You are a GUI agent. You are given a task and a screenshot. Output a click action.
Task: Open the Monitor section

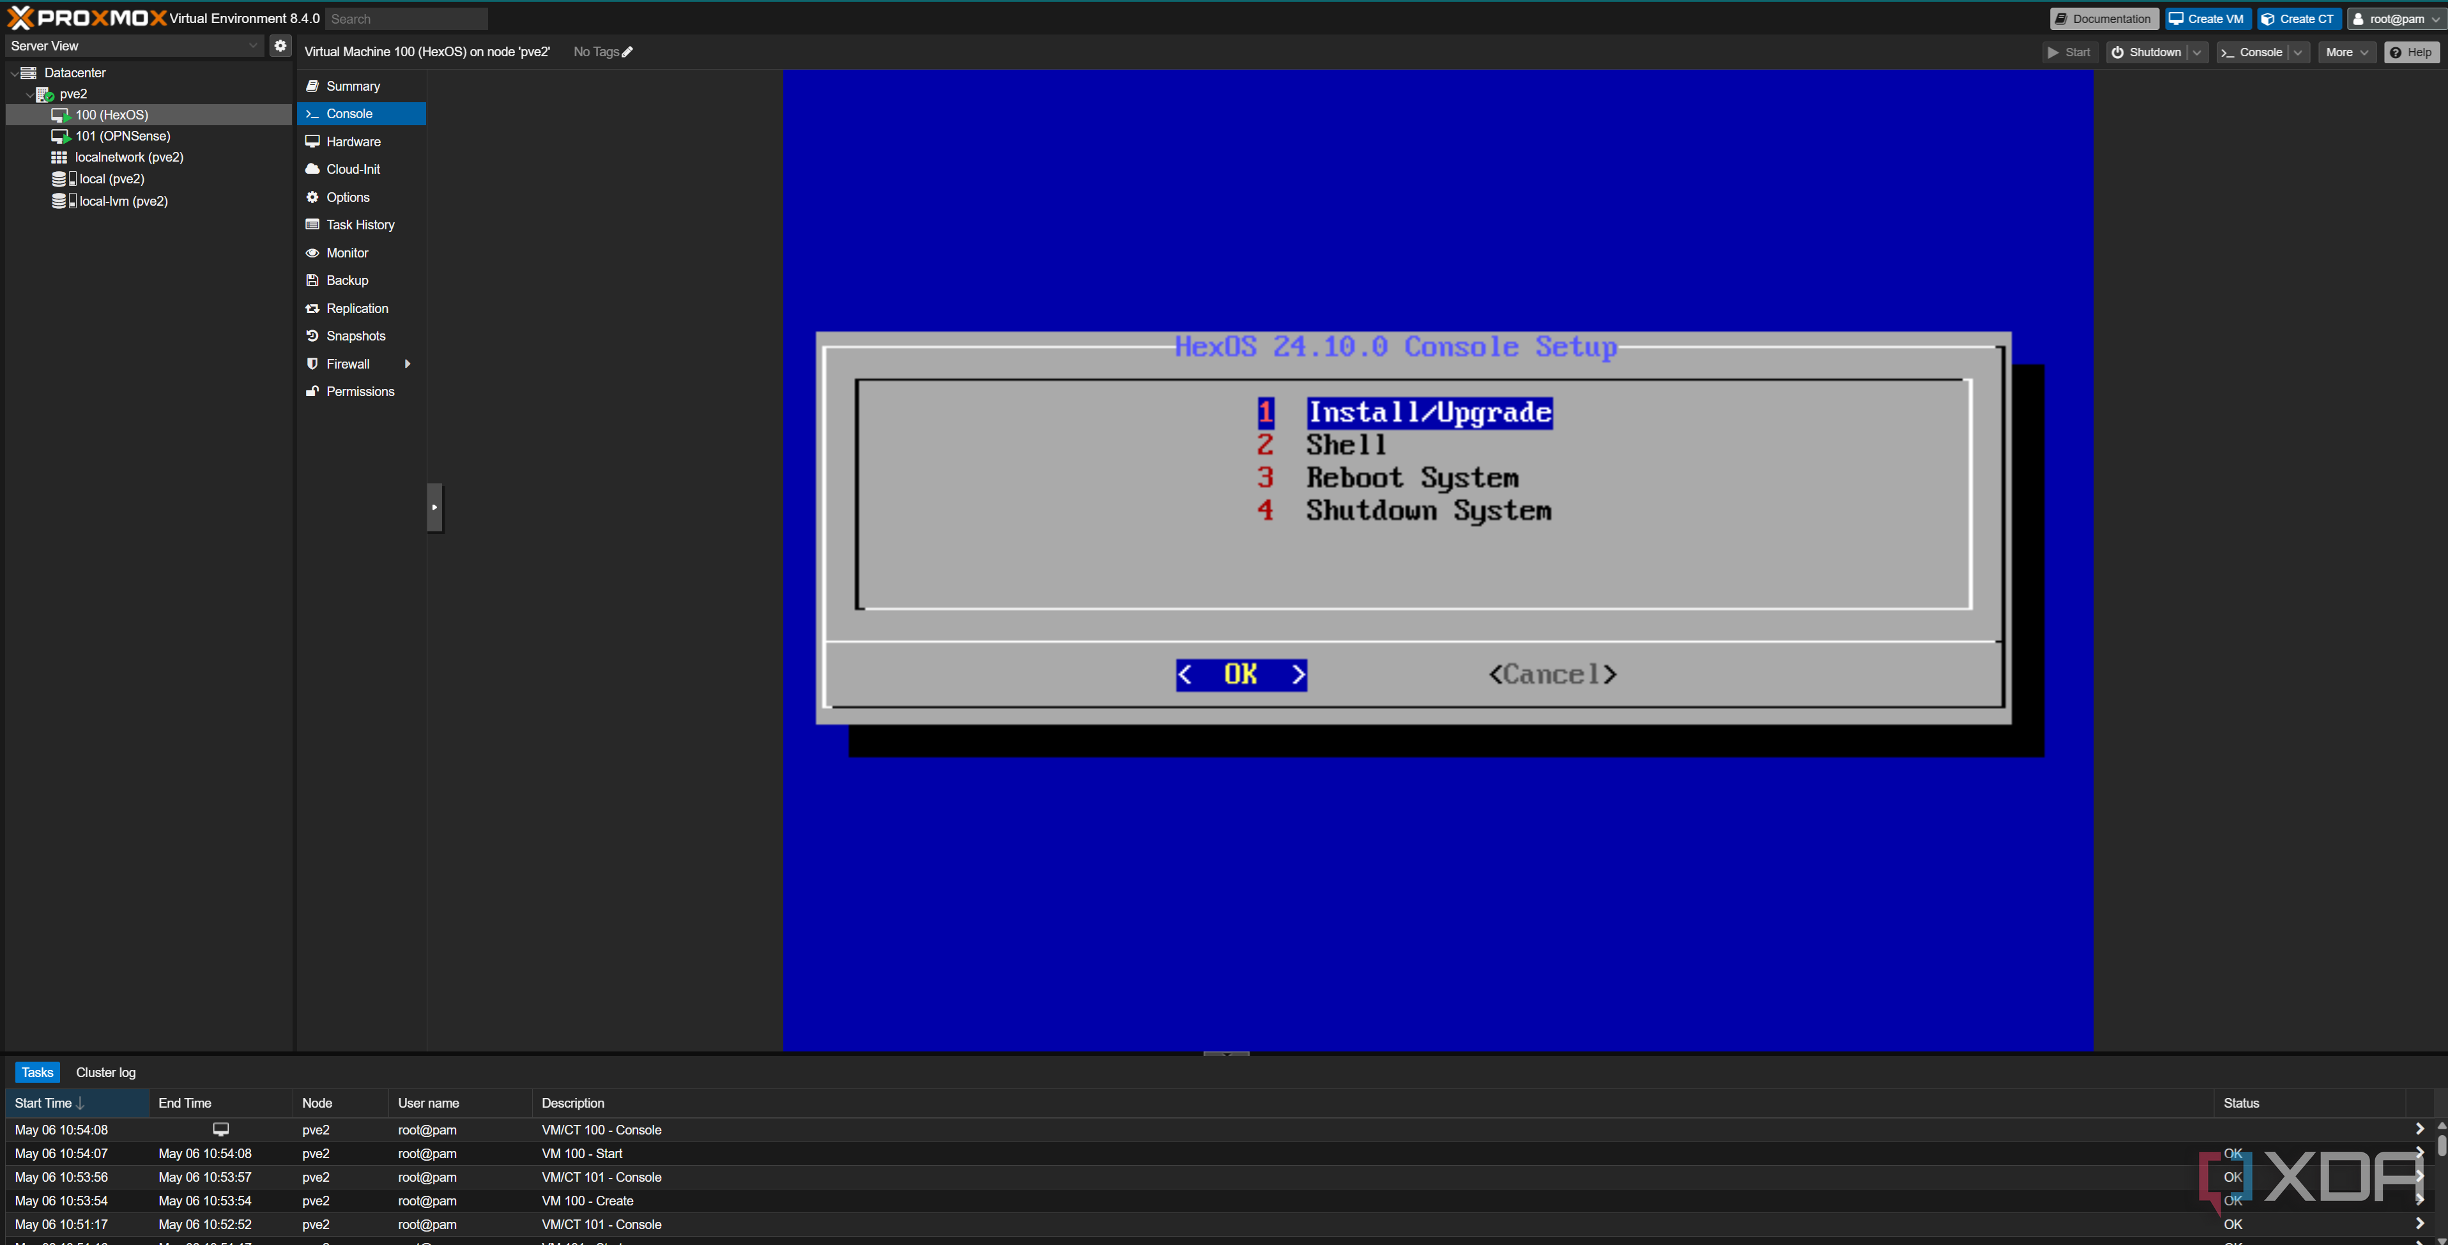361,253
